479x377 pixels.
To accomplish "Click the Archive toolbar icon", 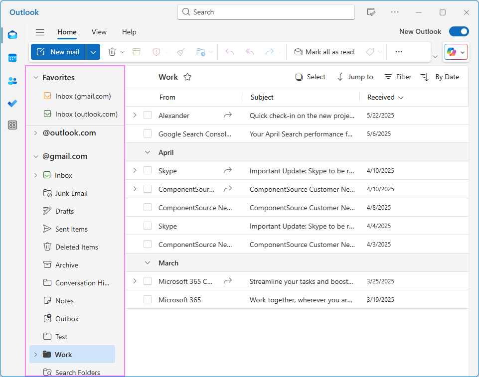I will tap(137, 52).
